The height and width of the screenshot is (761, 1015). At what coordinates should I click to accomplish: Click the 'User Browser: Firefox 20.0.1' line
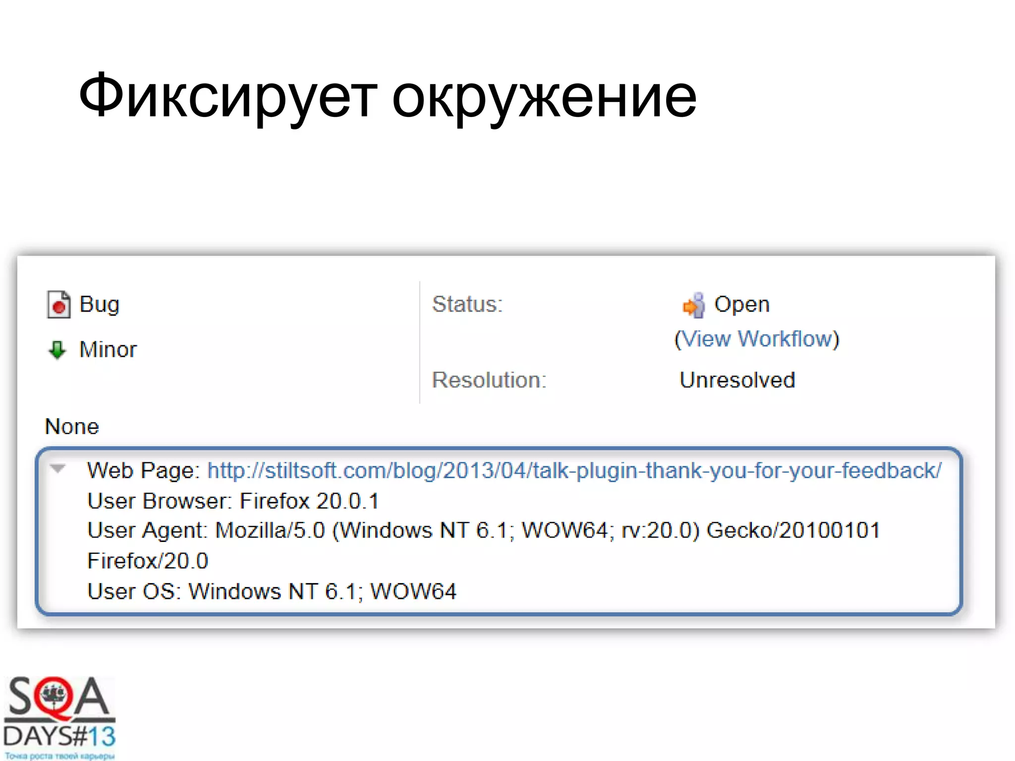pyautogui.click(x=233, y=501)
